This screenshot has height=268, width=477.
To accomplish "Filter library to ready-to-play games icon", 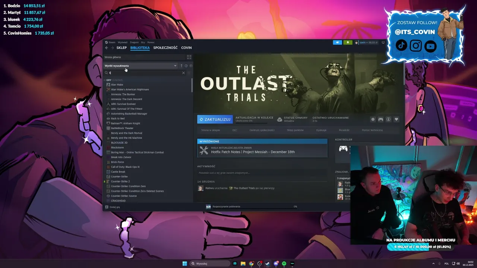I will pos(191,66).
